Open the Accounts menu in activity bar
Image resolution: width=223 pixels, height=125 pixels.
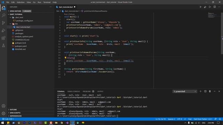[x=3, y=106]
